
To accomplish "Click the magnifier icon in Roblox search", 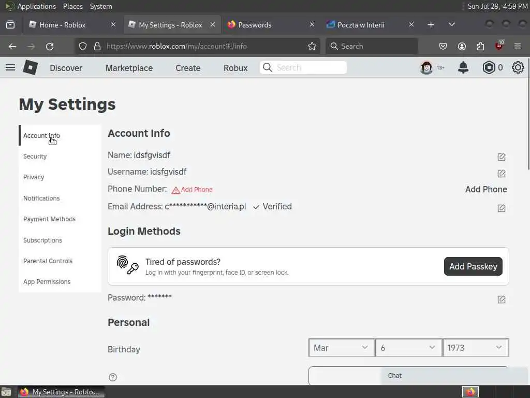I will click(268, 67).
